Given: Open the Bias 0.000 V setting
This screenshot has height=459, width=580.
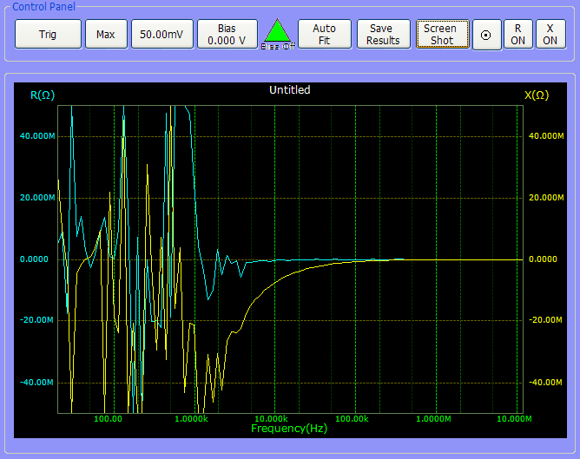Looking at the screenshot, I should click(x=227, y=35).
